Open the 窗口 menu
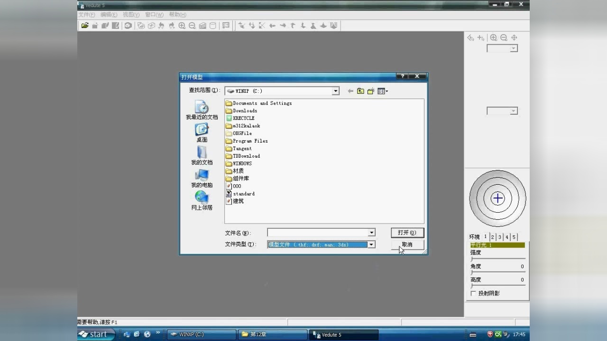 [x=154, y=15]
